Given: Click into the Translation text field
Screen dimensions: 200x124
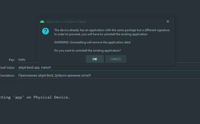Looking at the screenshot, I should (x=109, y=76).
